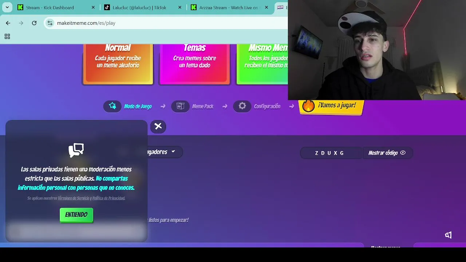Viewport: 466px width, 262px height.
Task: Click the Modo de Juego star icon
Action: pos(112,106)
